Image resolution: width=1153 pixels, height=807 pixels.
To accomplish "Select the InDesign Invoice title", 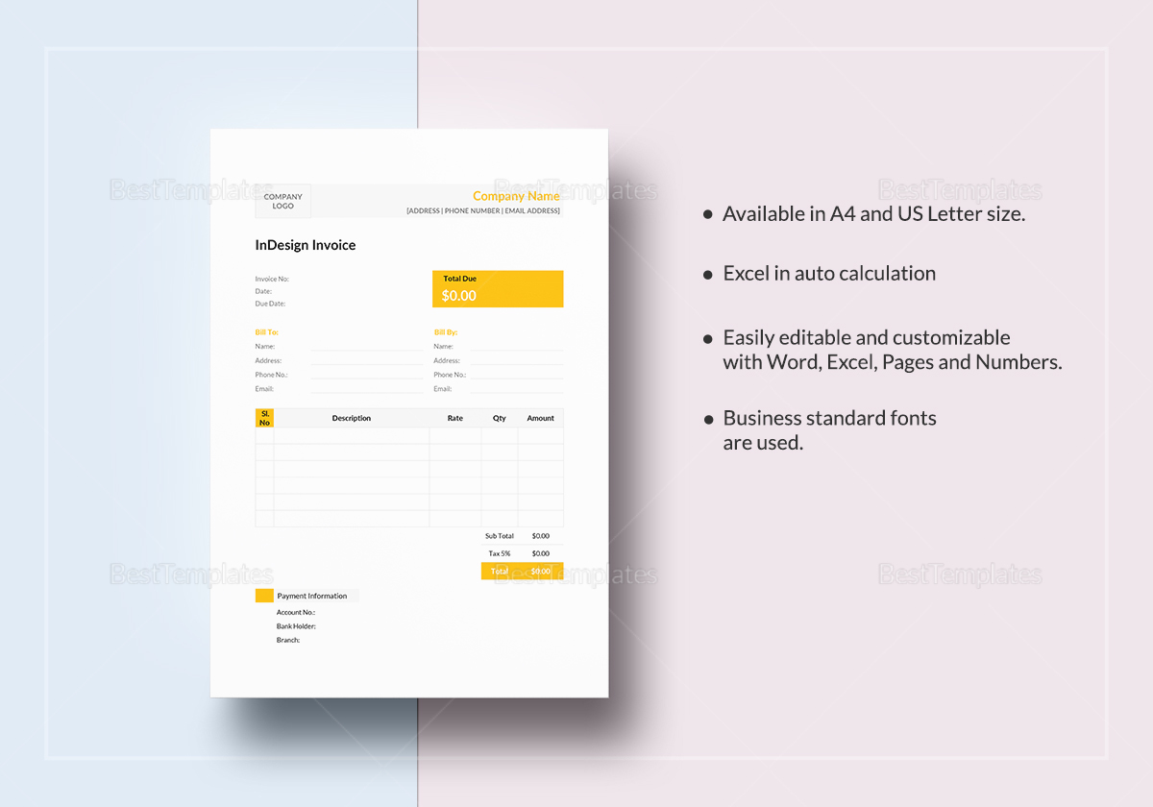I will coord(306,245).
